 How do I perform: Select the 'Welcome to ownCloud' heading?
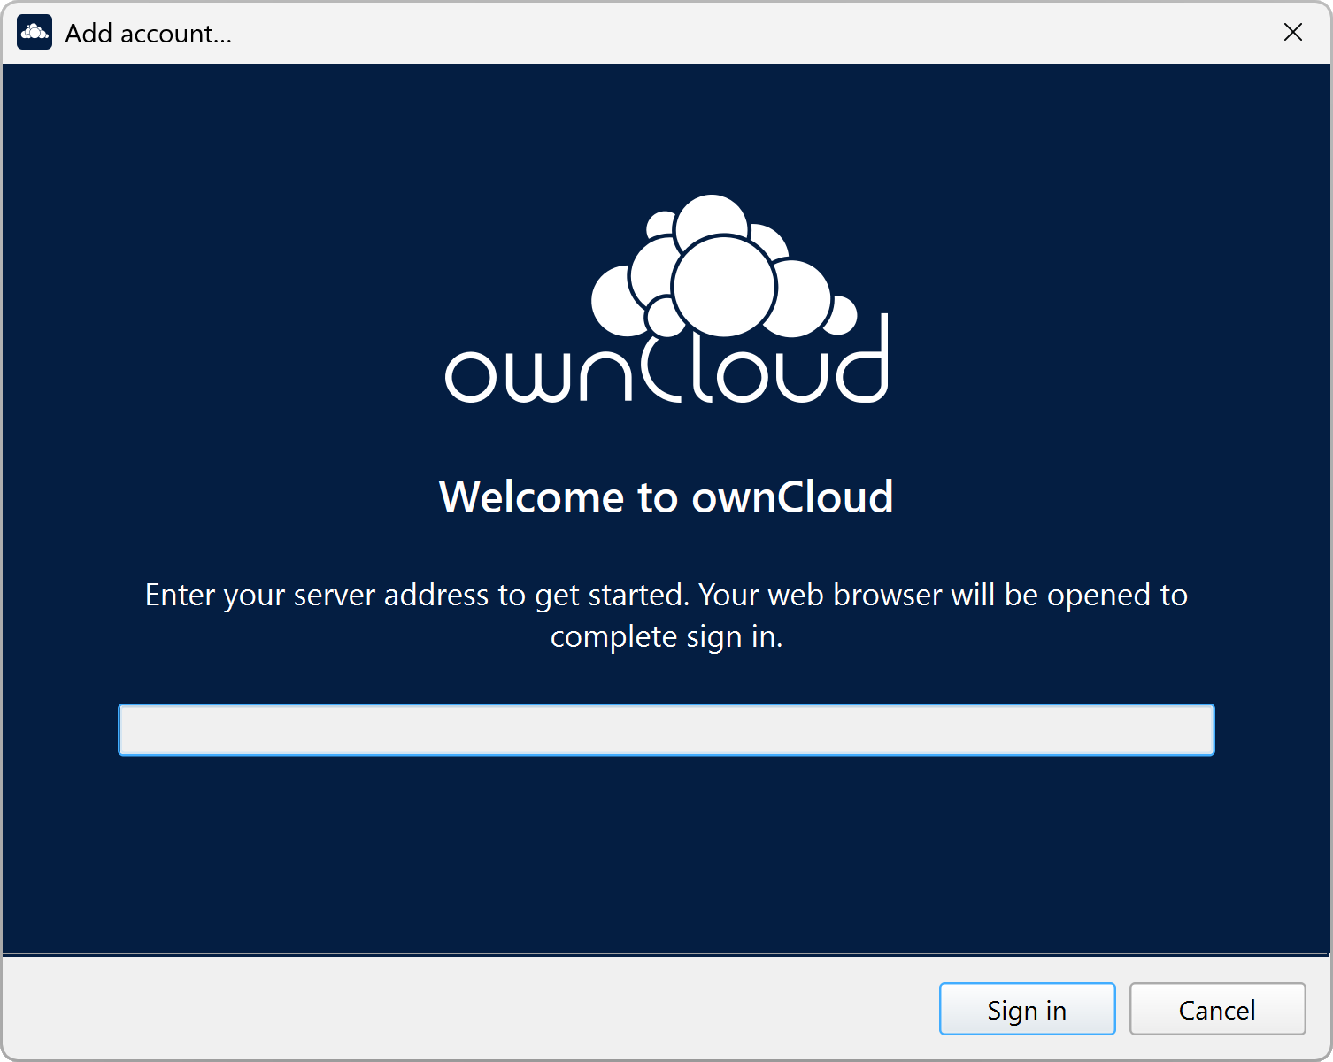[666, 496]
